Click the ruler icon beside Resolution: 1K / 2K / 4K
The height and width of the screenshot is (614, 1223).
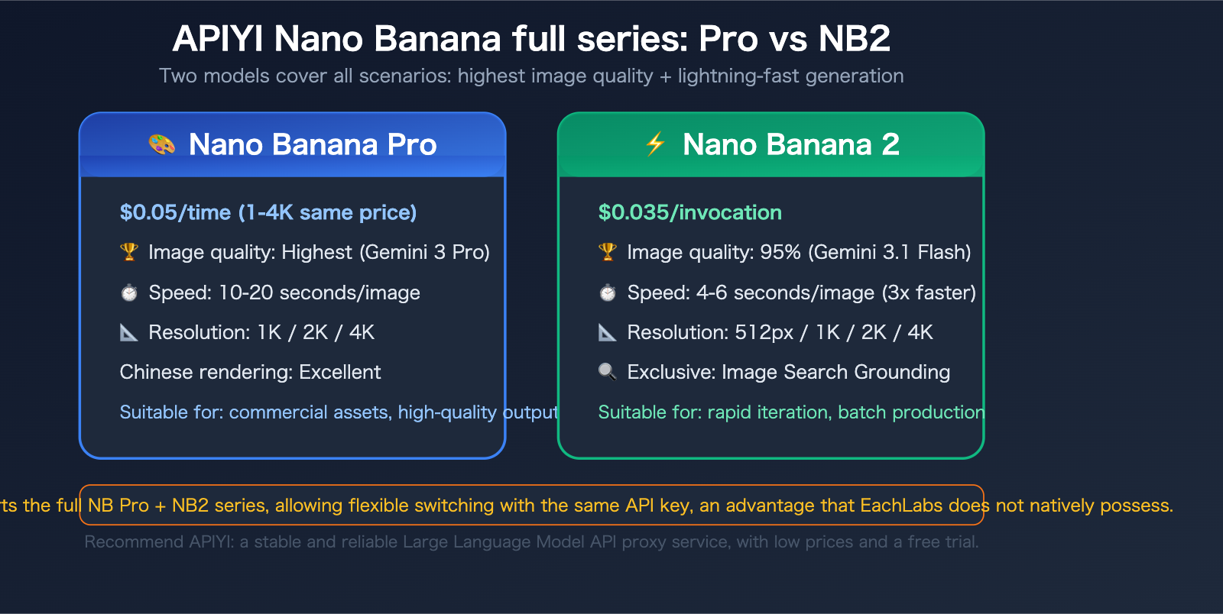[129, 332]
